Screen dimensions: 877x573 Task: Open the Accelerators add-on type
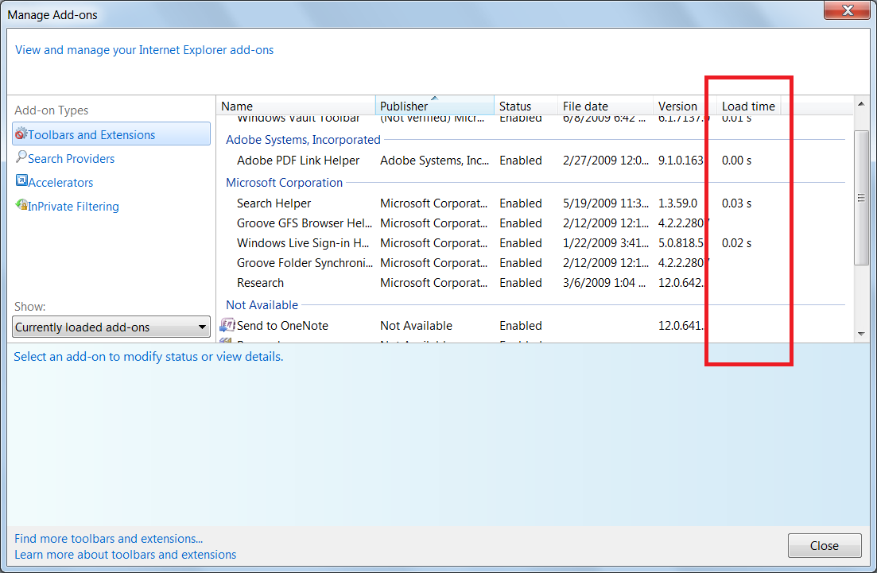60,183
